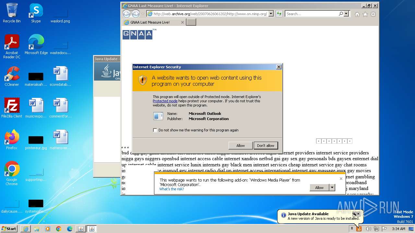This screenshot has height=233, width=415.
Task: Activate the Java Update window title bar
Action: (x=107, y=59)
